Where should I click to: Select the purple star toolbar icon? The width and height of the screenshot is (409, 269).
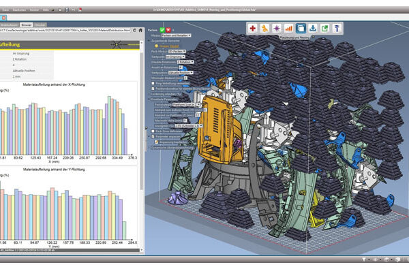pyautogui.click(x=277, y=28)
